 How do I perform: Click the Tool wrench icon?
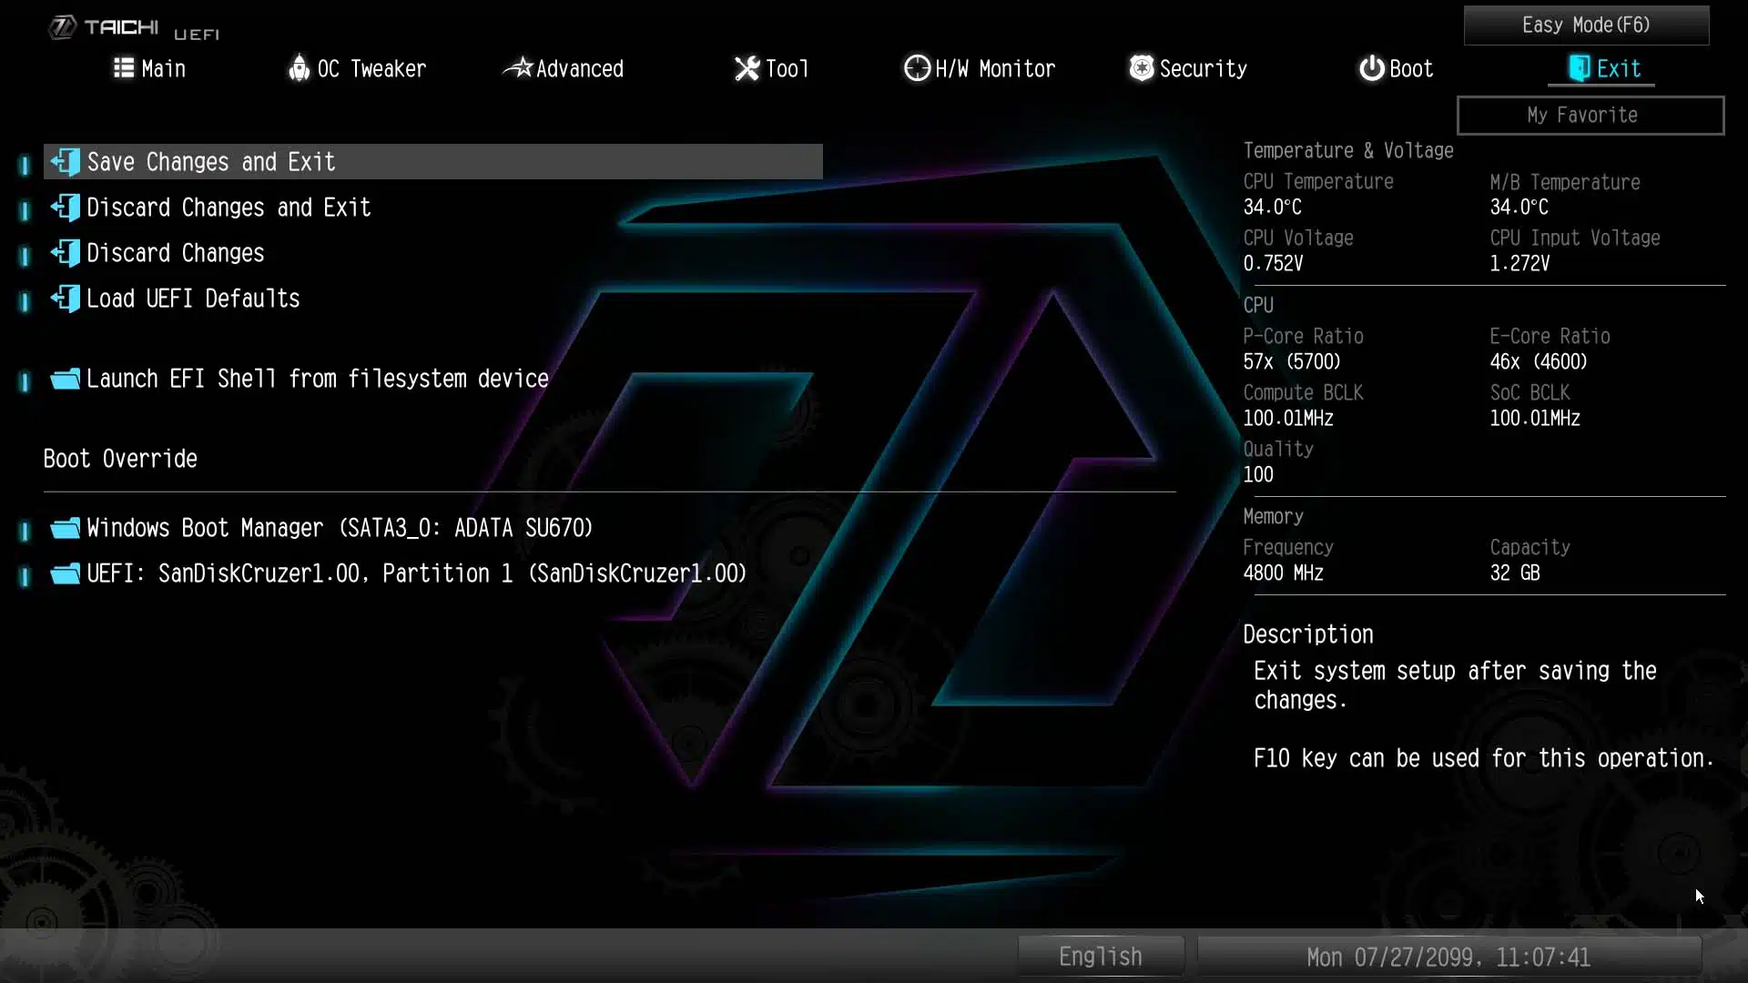(747, 68)
